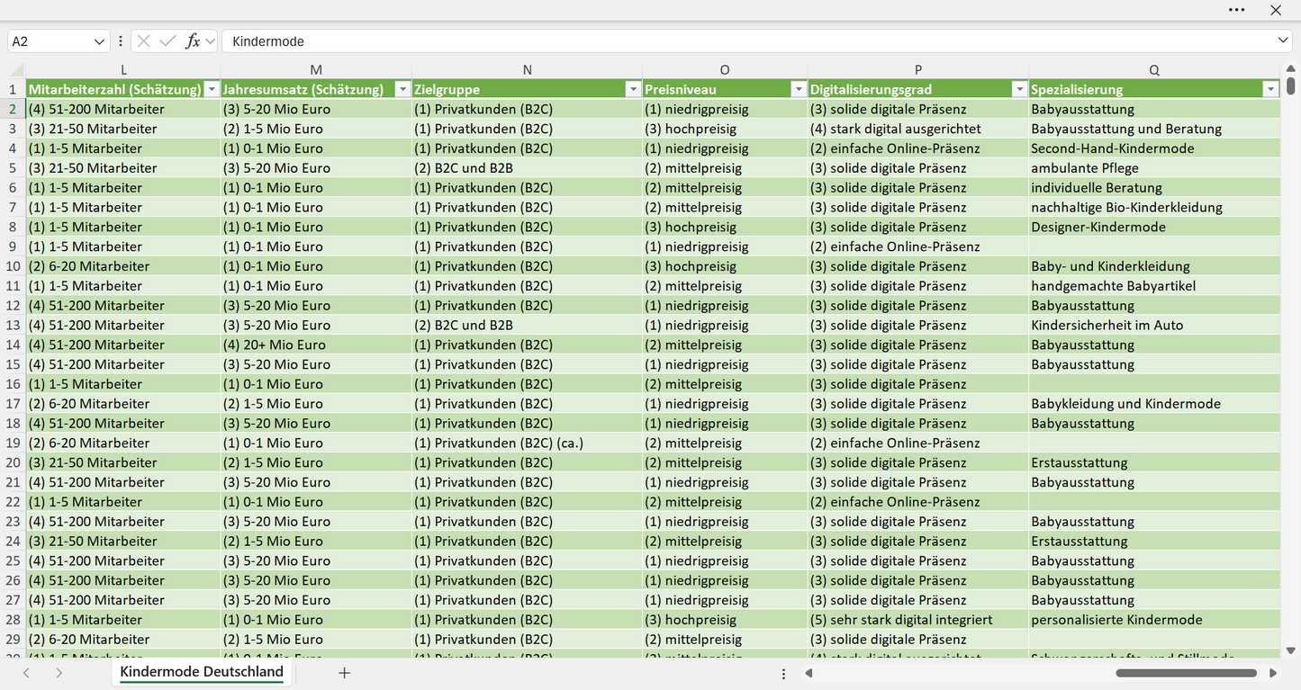Select '(3) hochpreisig' in row 8
Viewport: 1301px width, 690px height.
tap(725, 227)
